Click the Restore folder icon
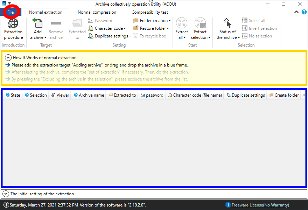The height and width of the screenshot is (210, 308). [136, 28]
